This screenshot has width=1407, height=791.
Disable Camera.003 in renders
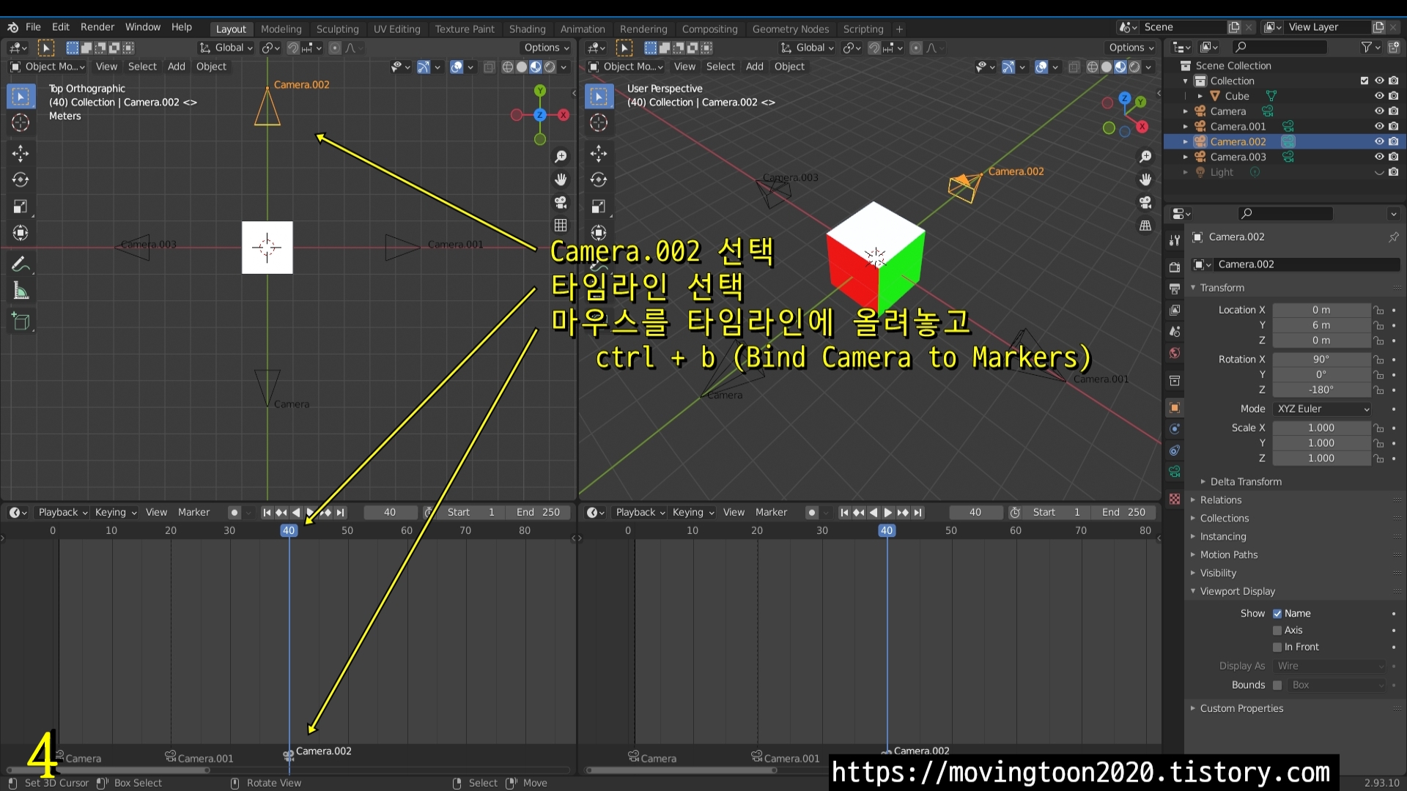pyautogui.click(x=1394, y=157)
